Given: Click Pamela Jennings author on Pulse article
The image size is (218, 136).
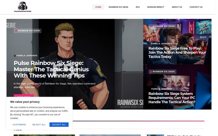Looking at the screenshot, I should (27, 56).
